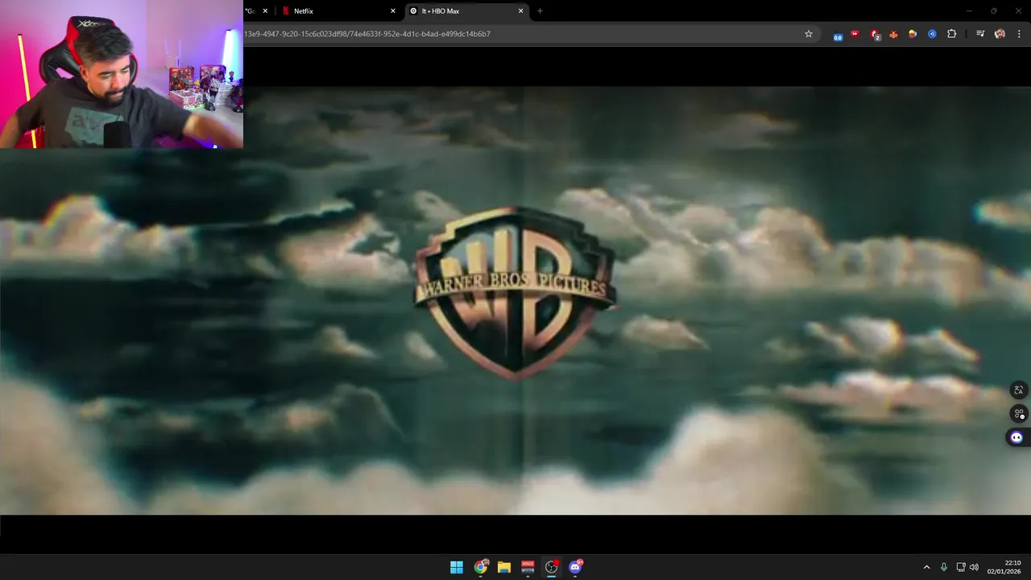
Task: Open the Extensions puzzle-piece menu
Action: (x=951, y=34)
